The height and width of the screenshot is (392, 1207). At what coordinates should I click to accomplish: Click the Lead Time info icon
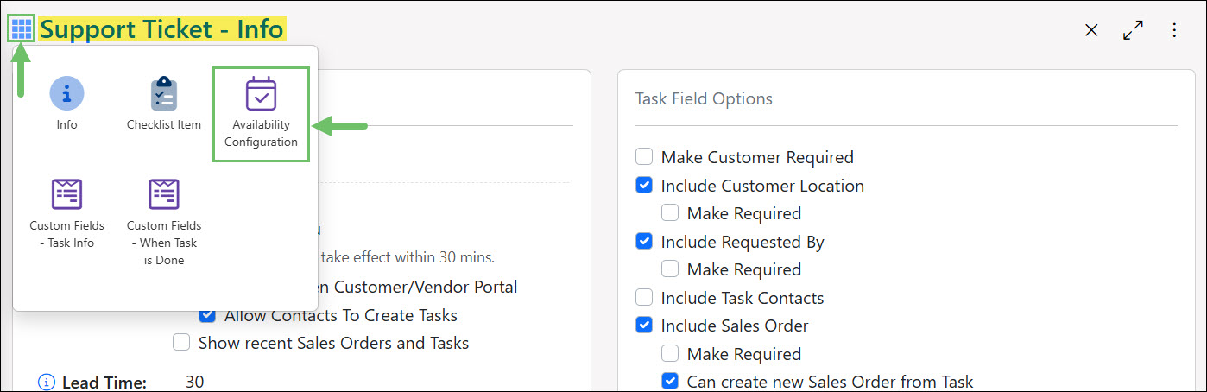47,382
